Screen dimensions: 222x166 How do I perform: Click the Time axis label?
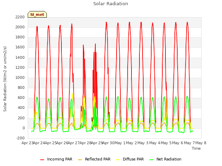tap(196, 148)
